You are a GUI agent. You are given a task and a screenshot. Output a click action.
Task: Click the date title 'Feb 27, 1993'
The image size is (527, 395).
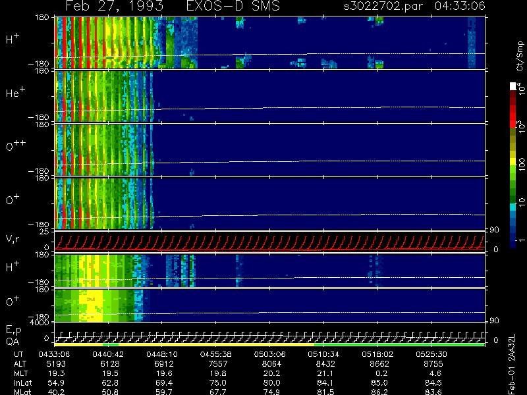coord(114,6)
